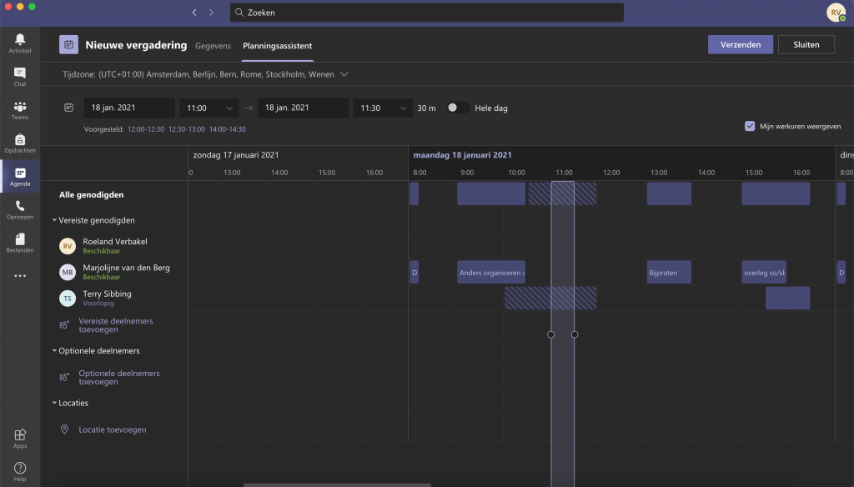Open the Apps store icon
854x487 pixels.
pos(20,438)
